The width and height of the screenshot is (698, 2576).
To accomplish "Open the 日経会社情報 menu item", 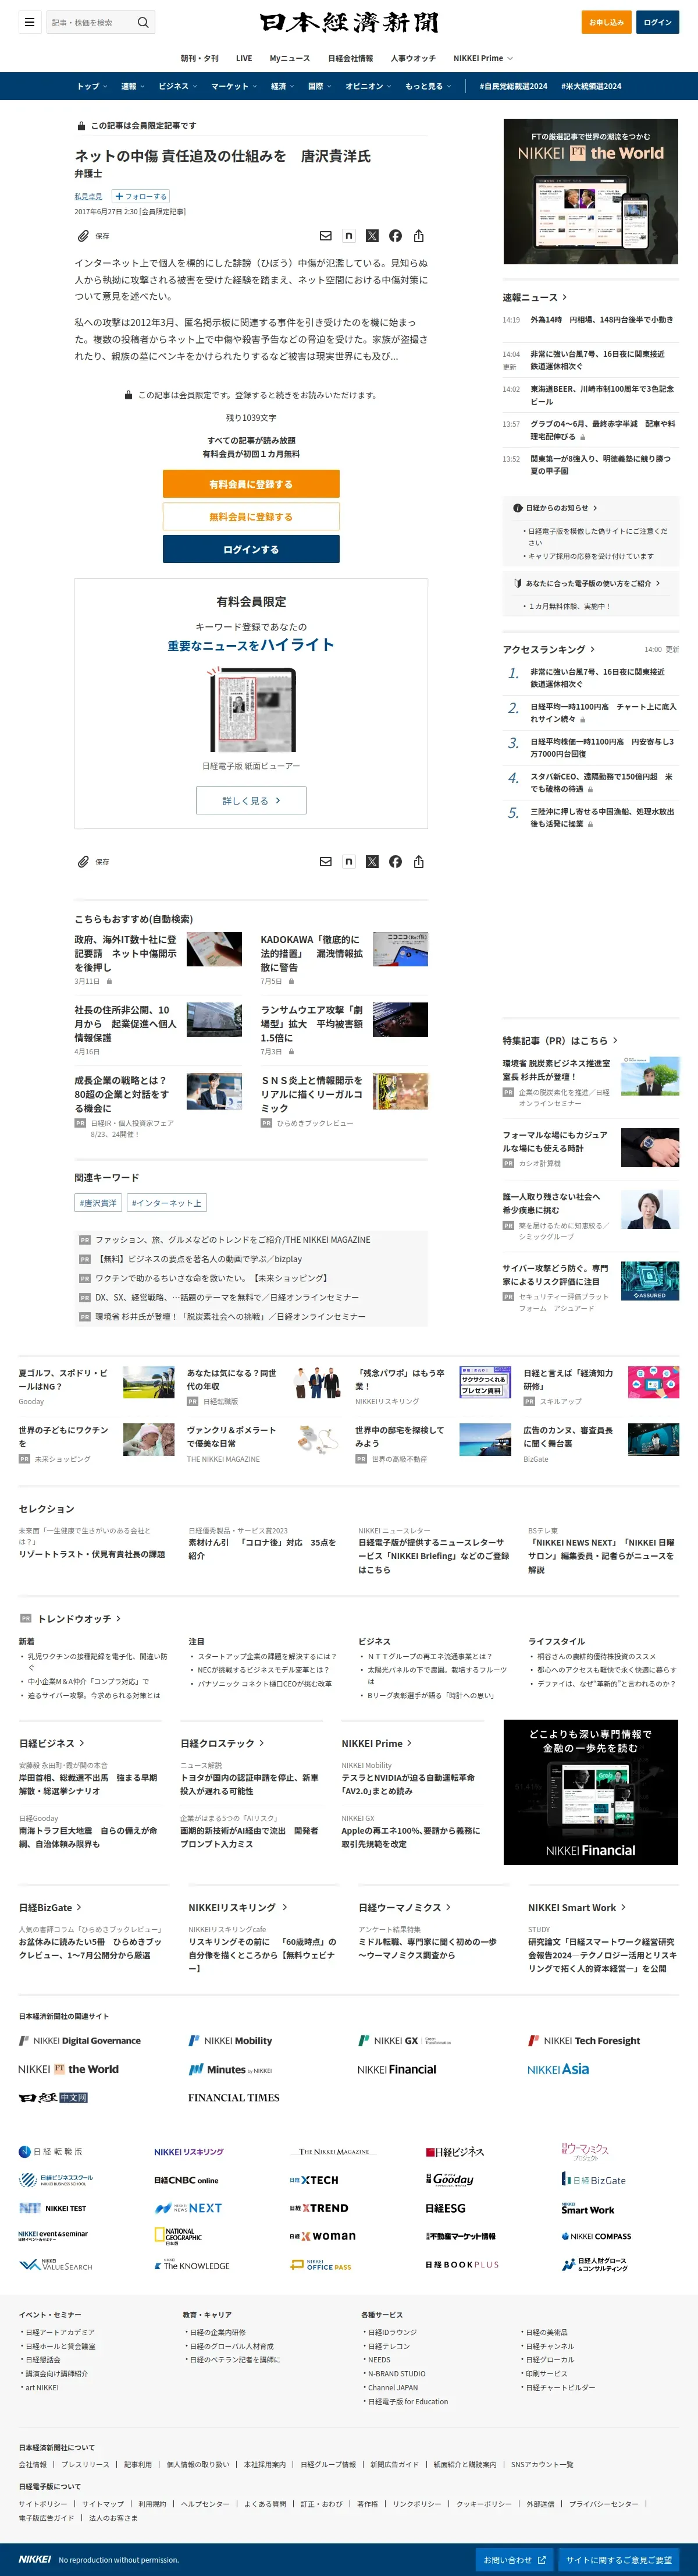I will pos(351,58).
